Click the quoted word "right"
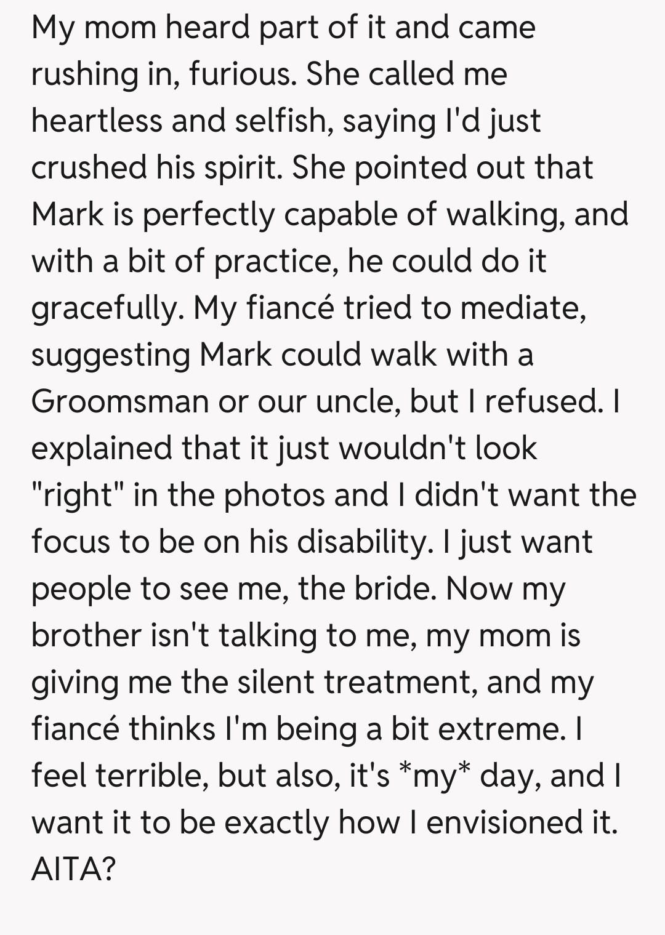This screenshot has height=935, width=665. click(78, 496)
